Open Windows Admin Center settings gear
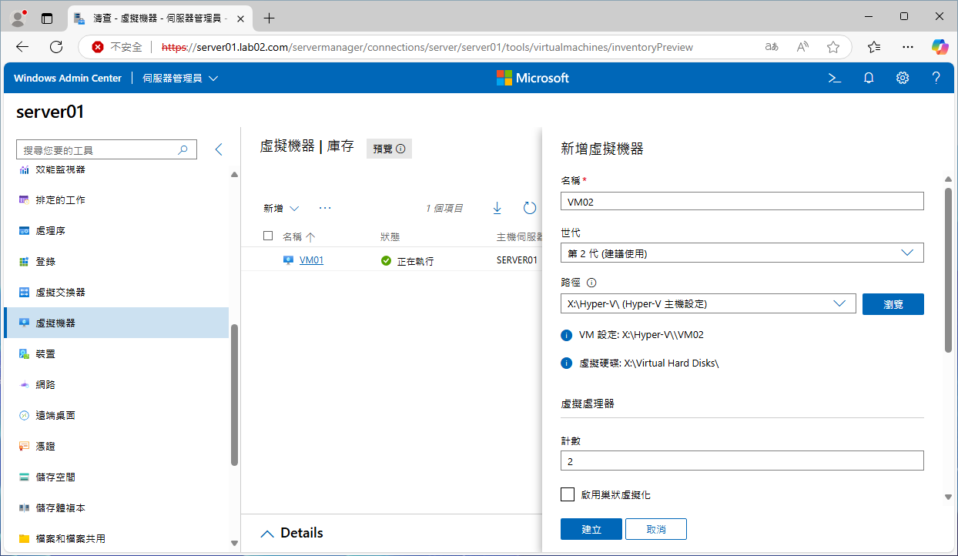 [903, 78]
